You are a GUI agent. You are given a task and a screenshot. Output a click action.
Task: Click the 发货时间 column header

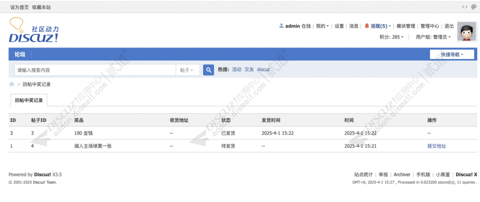[271, 120]
